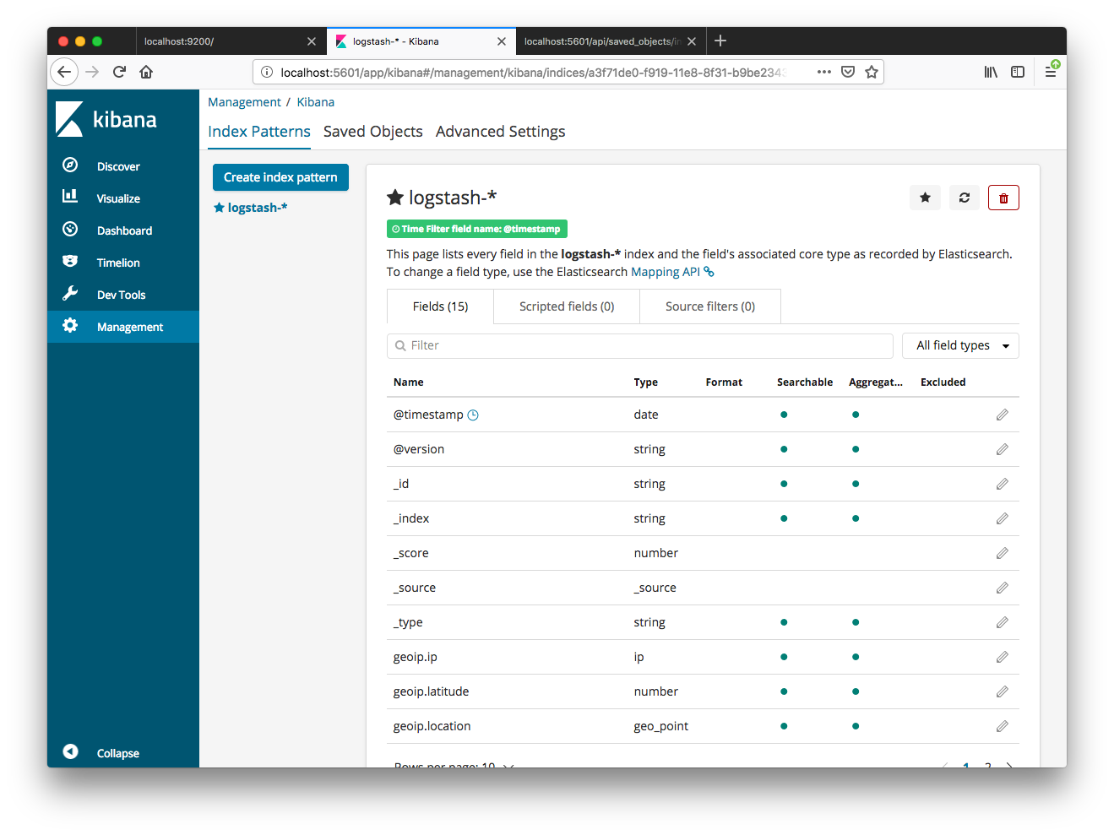Edit the geoip.latitude field
Viewport: 1114px width, 835px height.
(x=1002, y=691)
